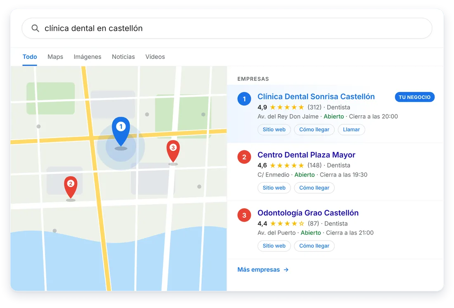Image resolution: width=454 pixels, height=308 pixels.
Task: Click the (87) review count
Action: tap(313, 223)
